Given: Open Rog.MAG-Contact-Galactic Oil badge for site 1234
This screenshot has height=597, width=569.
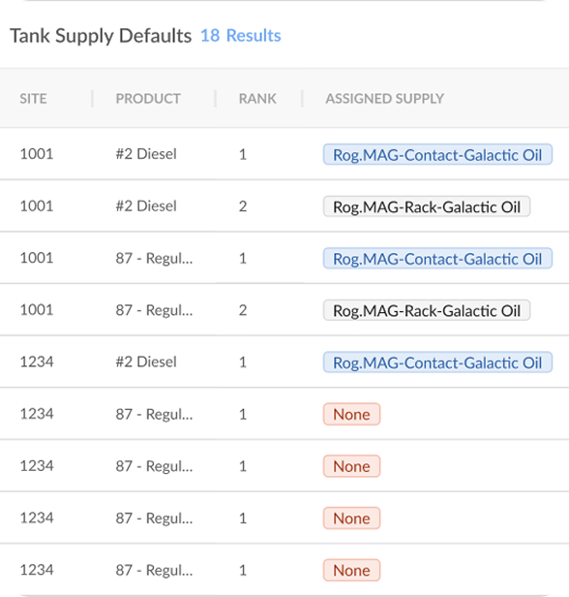Looking at the screenshot, I should pos(437,362).
